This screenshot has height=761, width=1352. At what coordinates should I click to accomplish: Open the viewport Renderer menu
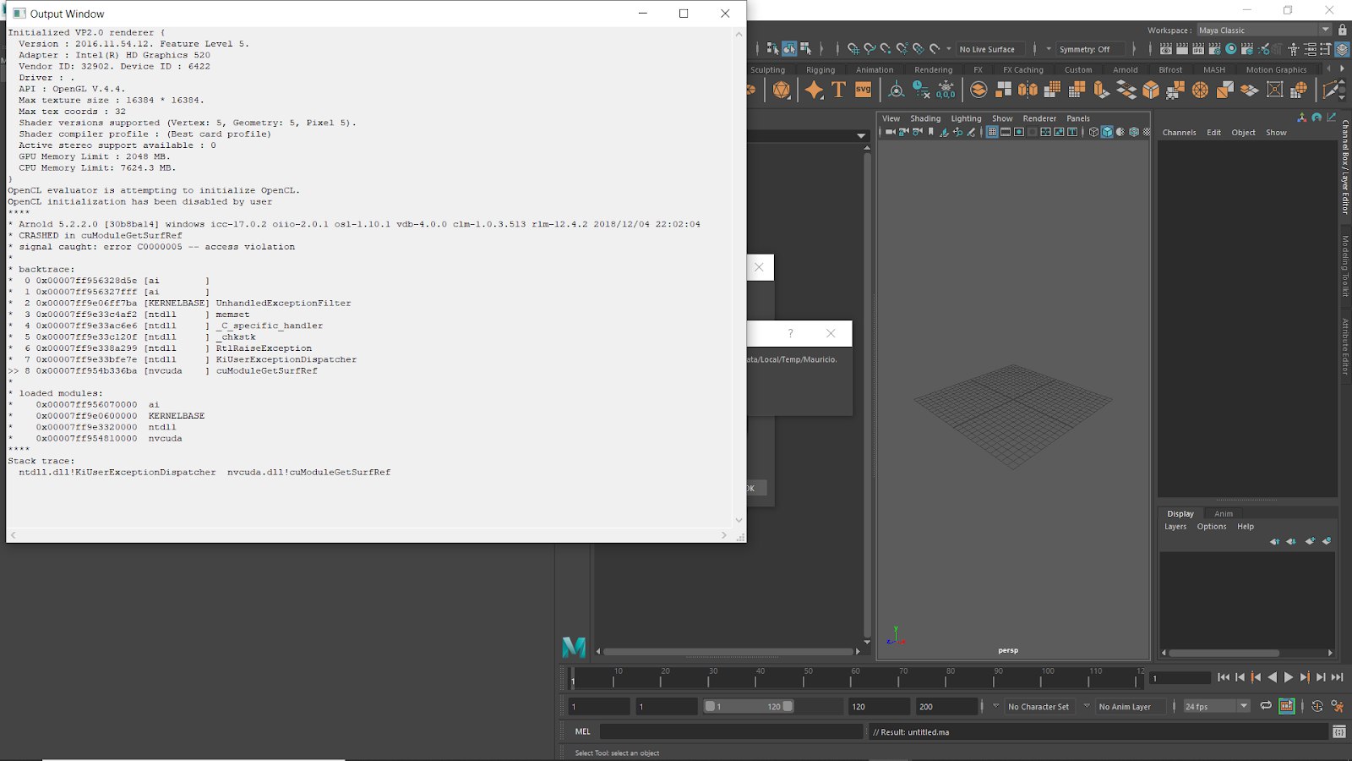(x=1039, y=118)
